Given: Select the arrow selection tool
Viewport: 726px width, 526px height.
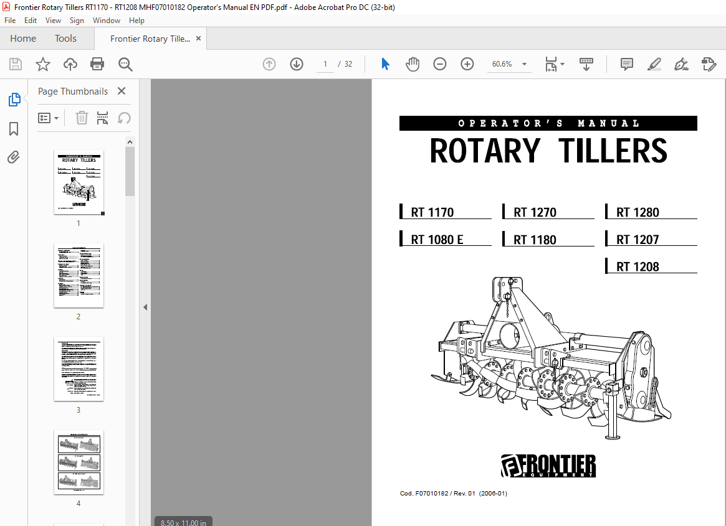Looking at the screenshot, I should (384, 64).
